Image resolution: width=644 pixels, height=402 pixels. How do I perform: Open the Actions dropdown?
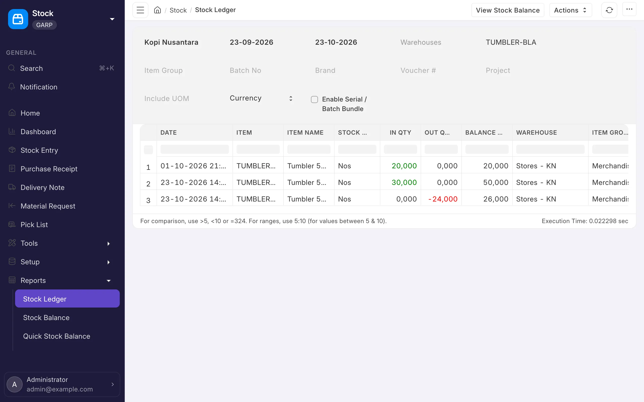tap(570, 10)
